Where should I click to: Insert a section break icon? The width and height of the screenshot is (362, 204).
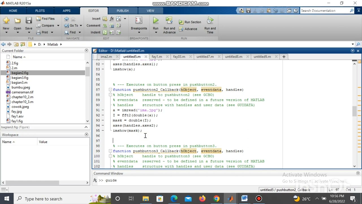105,19
